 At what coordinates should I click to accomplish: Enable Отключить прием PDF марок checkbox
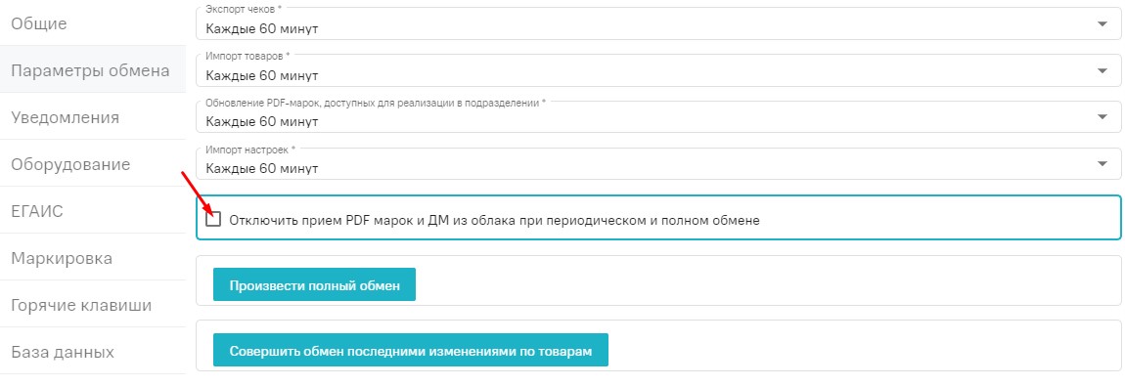213,219
